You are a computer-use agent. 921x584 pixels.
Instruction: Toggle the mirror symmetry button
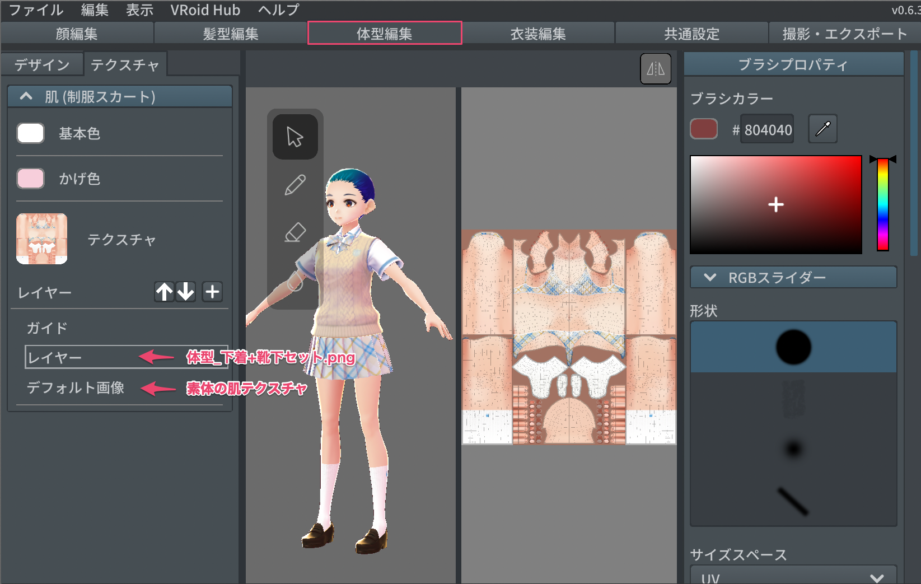point(656,69)
